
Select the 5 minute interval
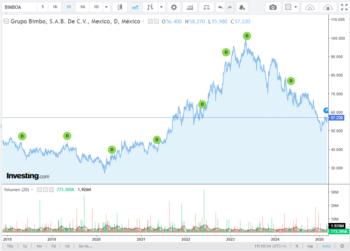tap(43, 7)
